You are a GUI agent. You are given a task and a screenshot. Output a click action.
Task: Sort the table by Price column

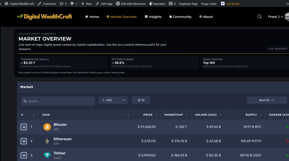[x=148, y=115]
